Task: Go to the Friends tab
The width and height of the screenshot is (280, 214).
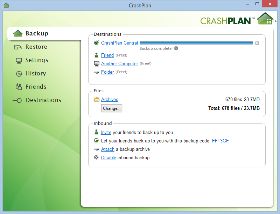Action: [x=36, y=87]
